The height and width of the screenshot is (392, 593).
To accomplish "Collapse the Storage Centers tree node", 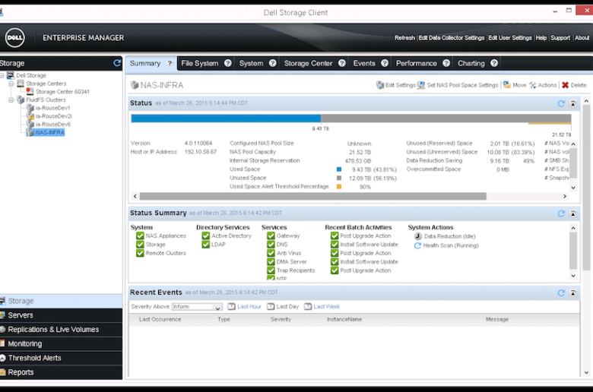I will (11, 84).
